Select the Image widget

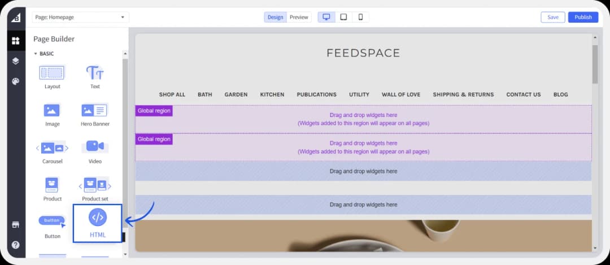click(x=53, y=115)
